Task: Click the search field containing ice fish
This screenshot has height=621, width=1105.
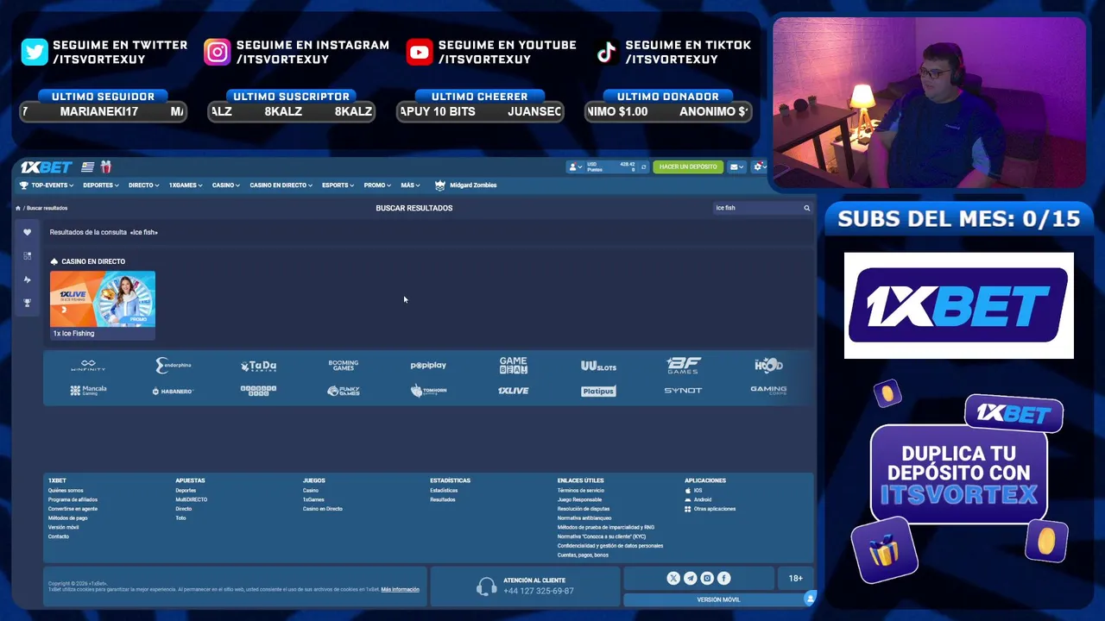Action: click(x=762, y=208)
